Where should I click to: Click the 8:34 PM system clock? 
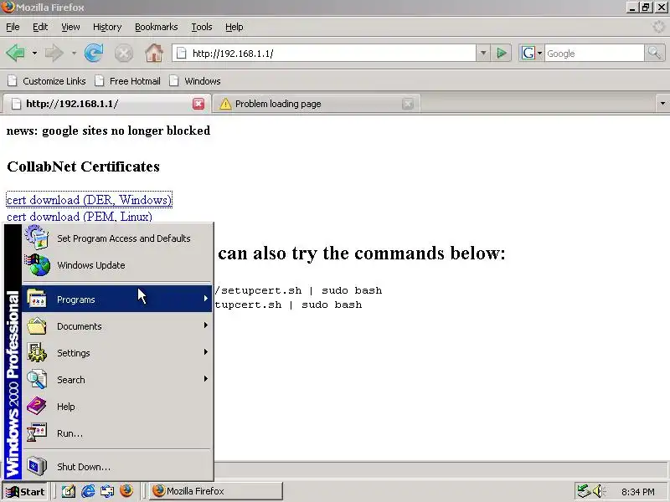tap(638, 492)
